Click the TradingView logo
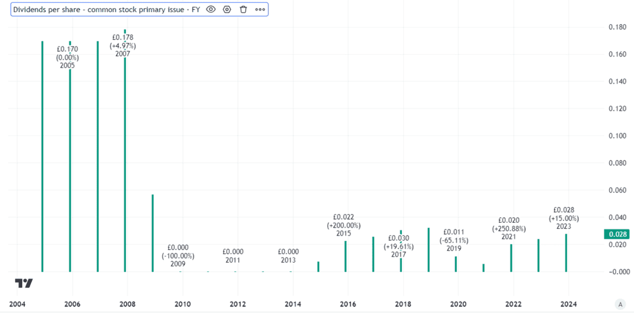This screenshot has height=314, width=634. click(24, 283)
